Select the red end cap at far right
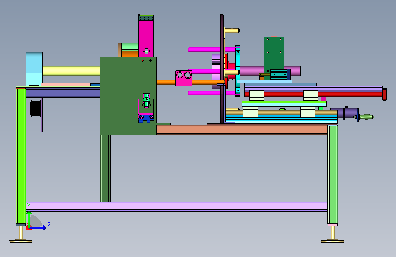 pyautogui.click(x=385, y=94)
